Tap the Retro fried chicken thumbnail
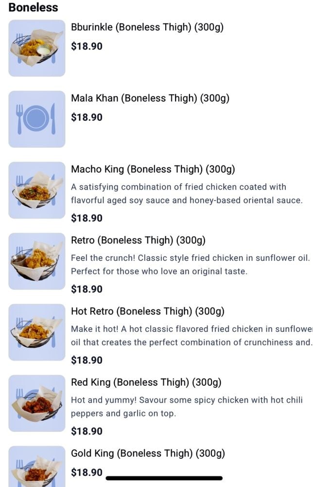The width and height of the screenshot is (313, 487). [x=37, y=261]
